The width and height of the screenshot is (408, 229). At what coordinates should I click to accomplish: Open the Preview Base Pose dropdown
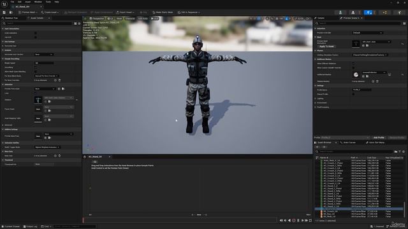point(58,134)
